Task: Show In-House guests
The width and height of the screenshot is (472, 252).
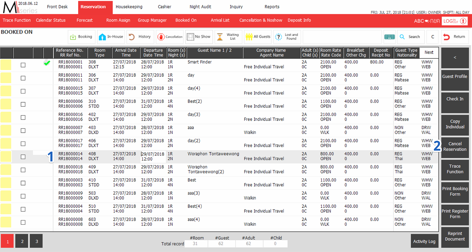Action: [111, 37]
